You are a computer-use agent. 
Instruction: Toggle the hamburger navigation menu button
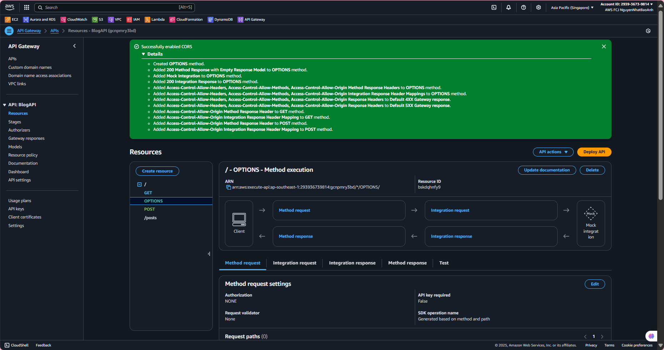pyautogui.click(x=9, y=31)
